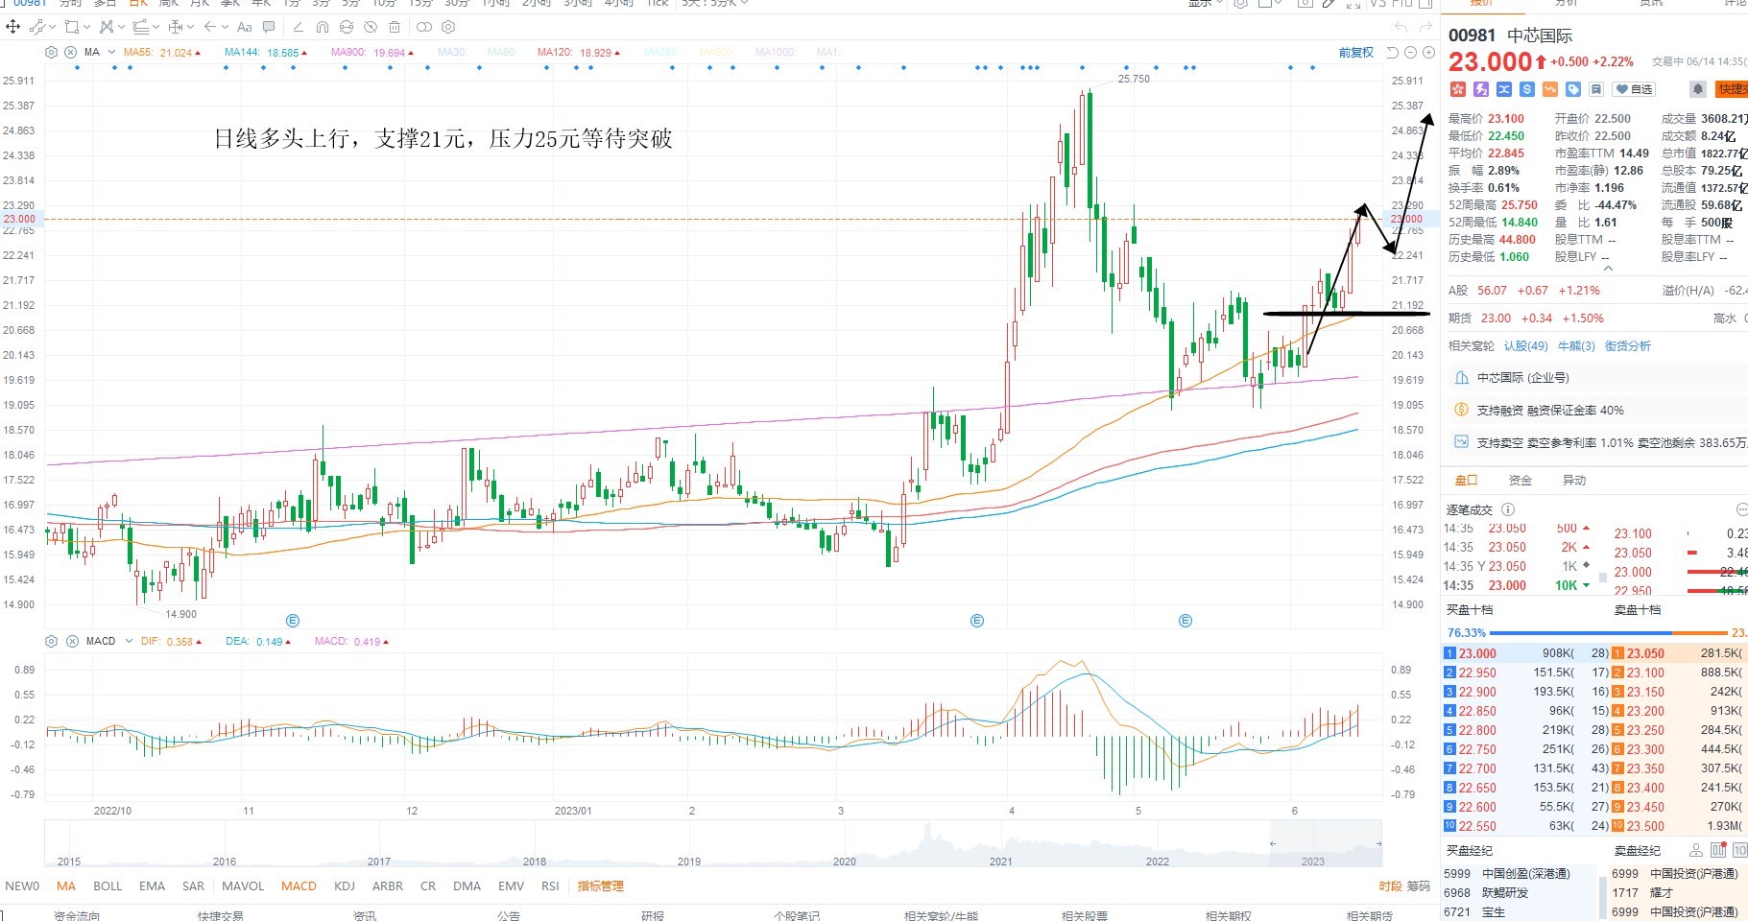The image size is (1748, 921).
Task: Click the blue tag badge icon
Action: pos(1573,89)
